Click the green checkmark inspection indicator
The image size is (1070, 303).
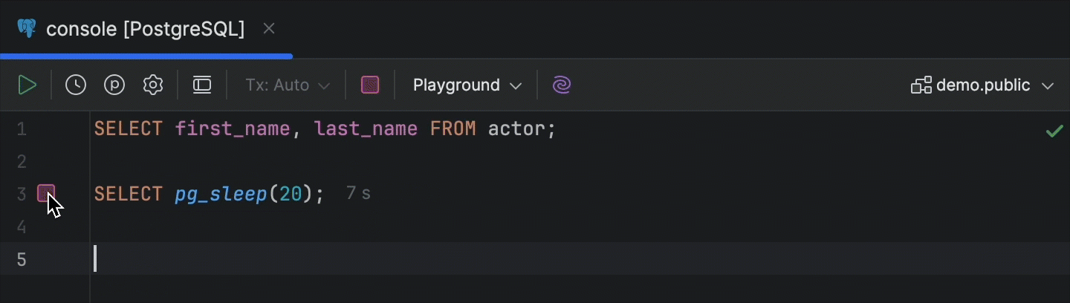[x=1054, y=131]
